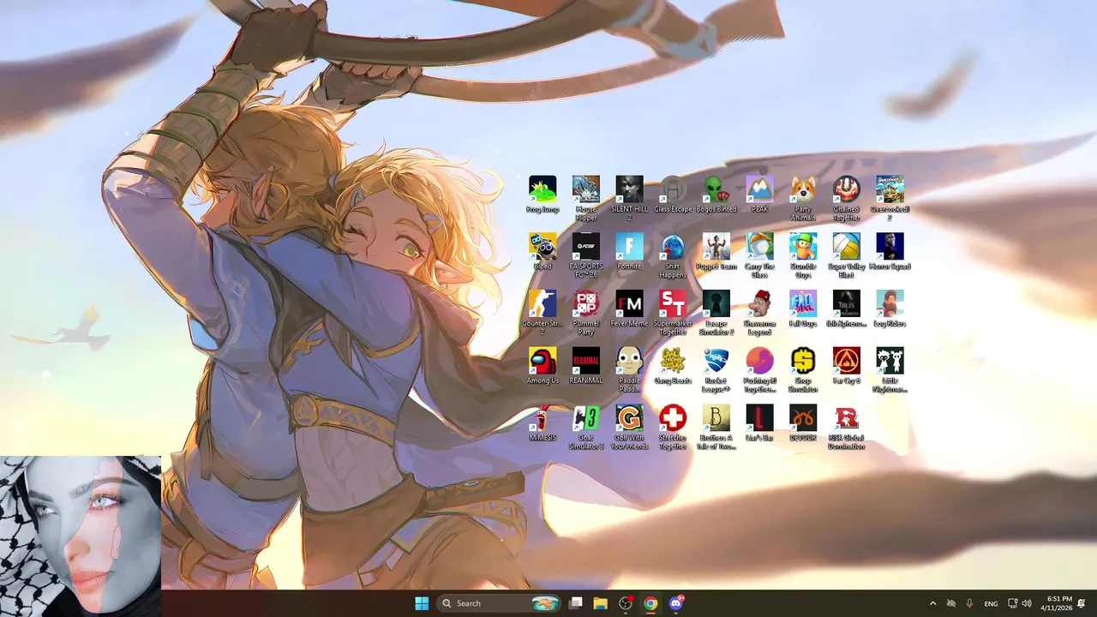The height and width of the screenshot is (617, 1097).
Task: Select the SILENT HILL 2 icon
Action: [630, 198]
